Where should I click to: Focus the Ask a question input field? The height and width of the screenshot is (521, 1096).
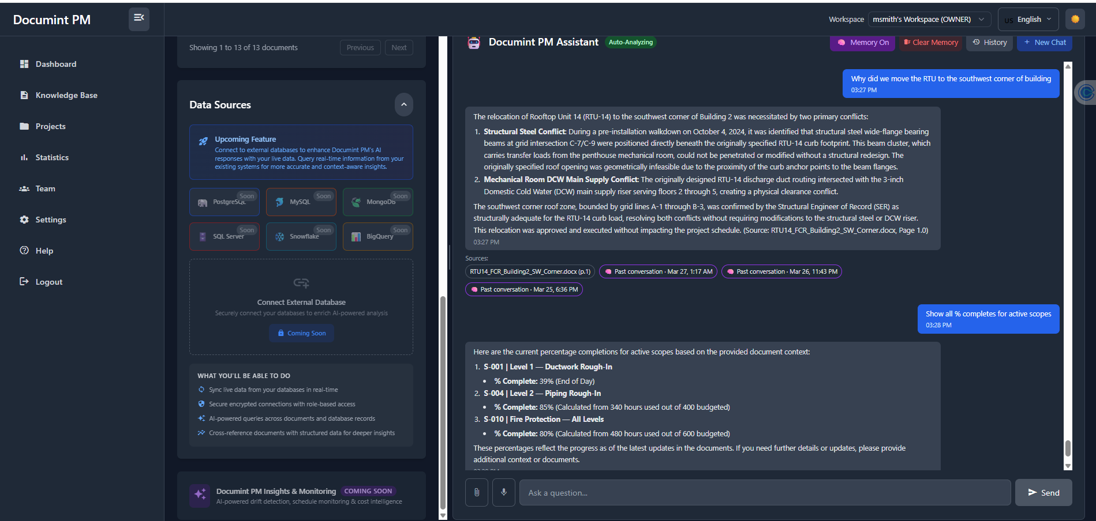[765, 493]
